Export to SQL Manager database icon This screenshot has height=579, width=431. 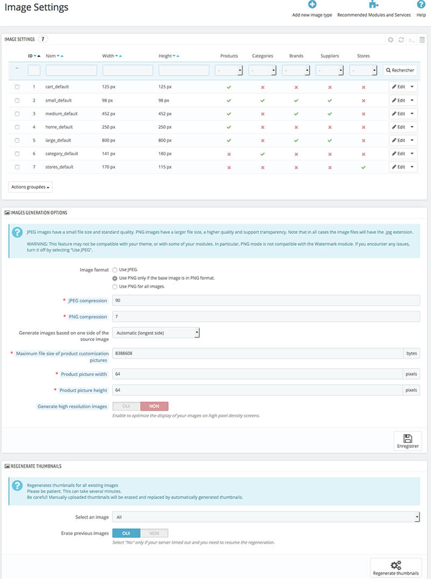tap(422, 40)
